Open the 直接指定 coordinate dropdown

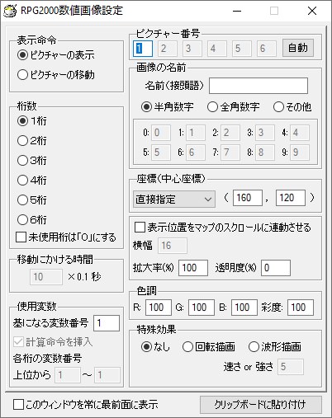pos(174,199)
